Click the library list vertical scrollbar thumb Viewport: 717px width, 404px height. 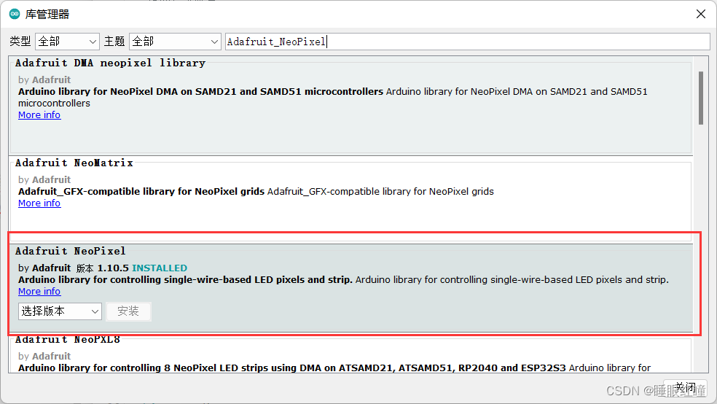coord(701,98)
